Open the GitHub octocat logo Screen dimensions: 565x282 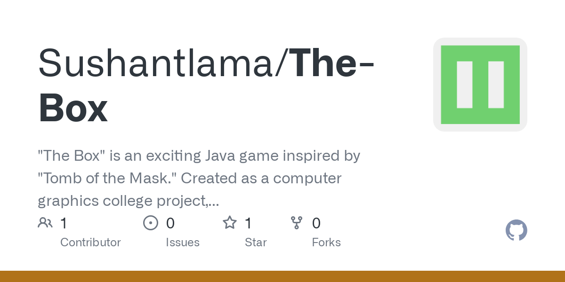point(516,231)
